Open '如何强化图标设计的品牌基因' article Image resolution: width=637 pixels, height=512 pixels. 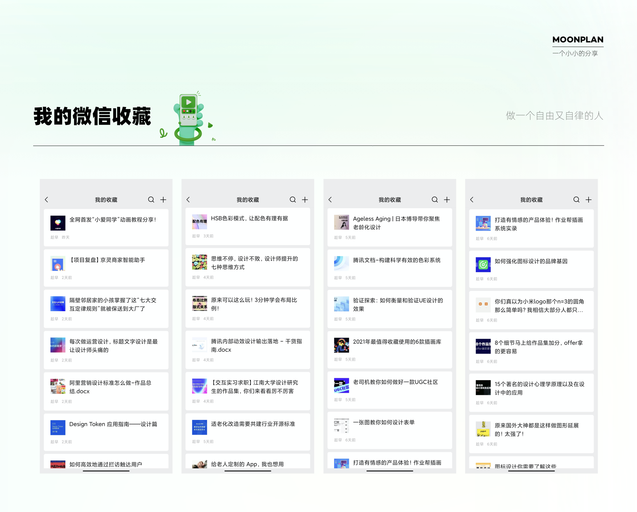(531, 261)
